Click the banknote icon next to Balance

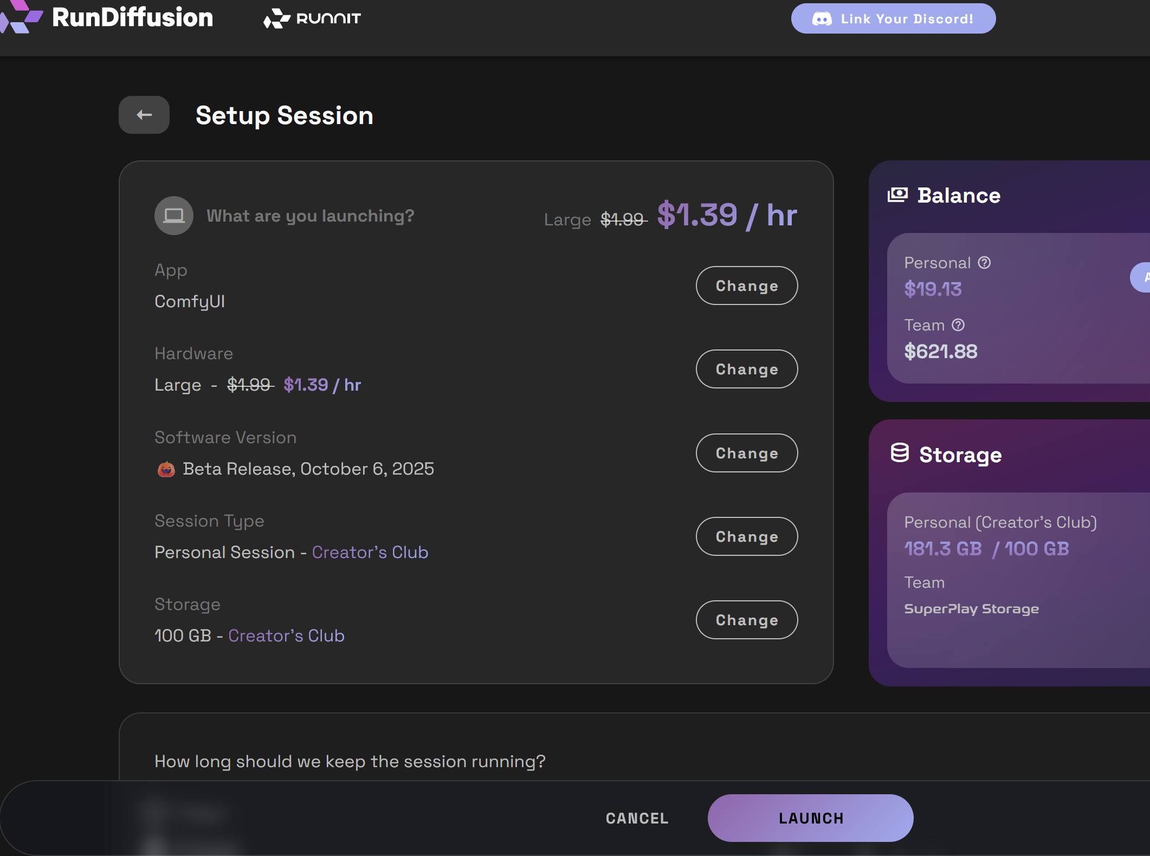(899, 194)
